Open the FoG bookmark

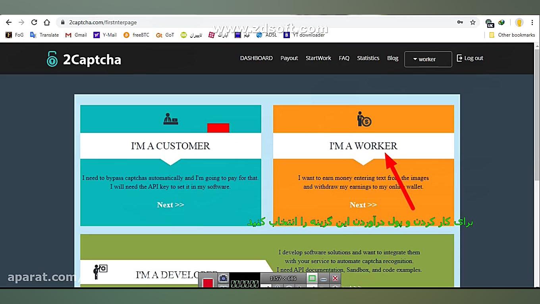click(15, 35)
